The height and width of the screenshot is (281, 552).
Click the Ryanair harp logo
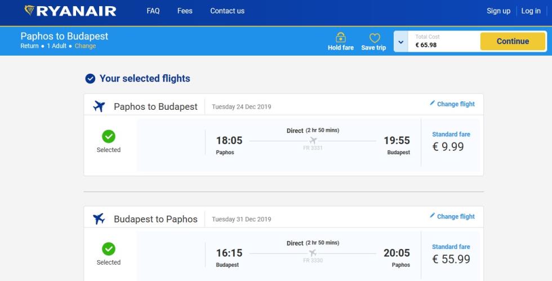[29, 10]
